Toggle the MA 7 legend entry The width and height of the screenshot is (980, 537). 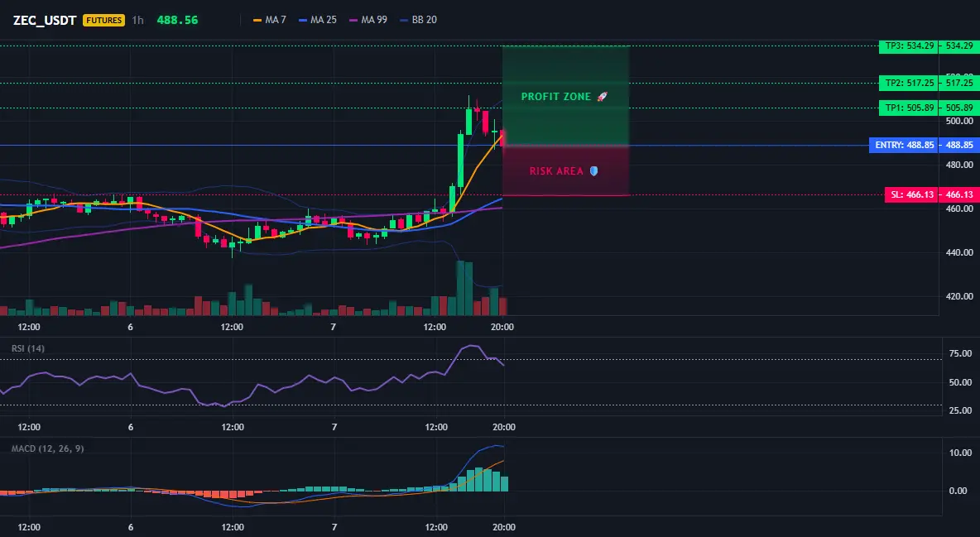270,20
